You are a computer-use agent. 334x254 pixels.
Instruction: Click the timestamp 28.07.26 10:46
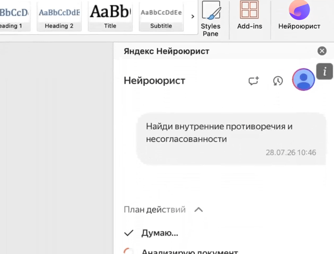[291, 152]
